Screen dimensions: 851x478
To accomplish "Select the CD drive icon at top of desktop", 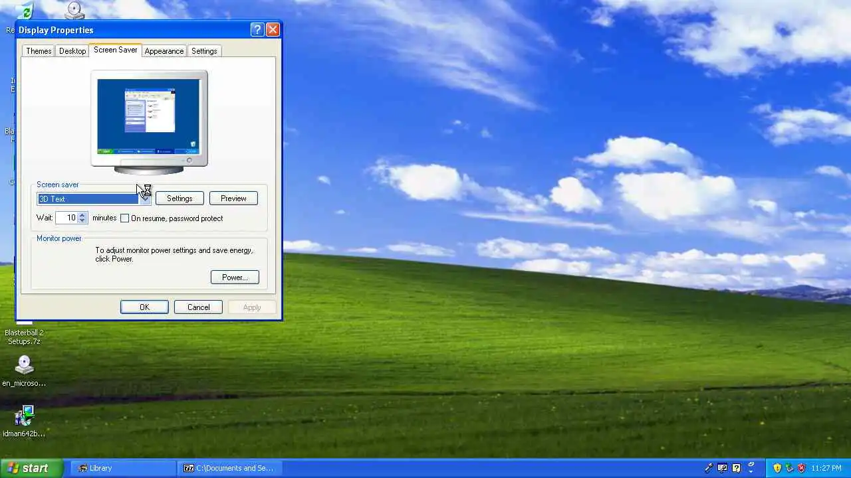I will [x=74, y=9].
